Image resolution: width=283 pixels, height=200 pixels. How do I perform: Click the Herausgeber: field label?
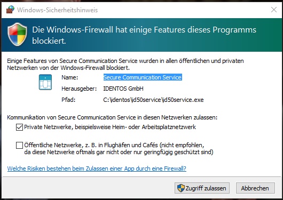pyautogui.click(x=79, y=89)
